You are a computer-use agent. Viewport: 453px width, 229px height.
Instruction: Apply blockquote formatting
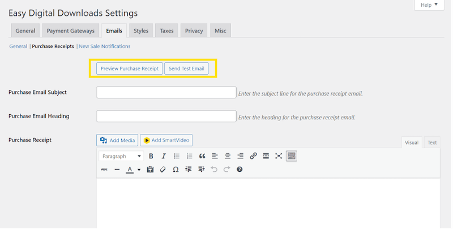[x=202, y=156]
